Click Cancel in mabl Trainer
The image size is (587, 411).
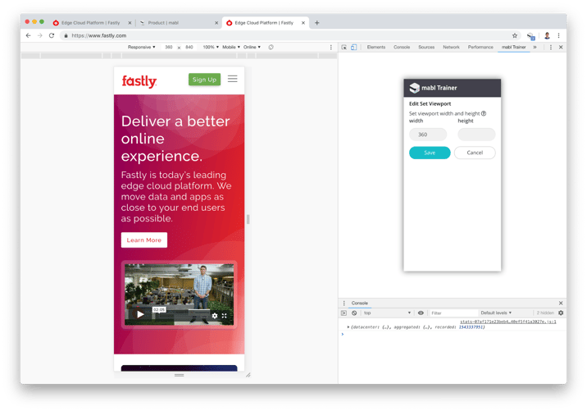click(x=475, y=153)
